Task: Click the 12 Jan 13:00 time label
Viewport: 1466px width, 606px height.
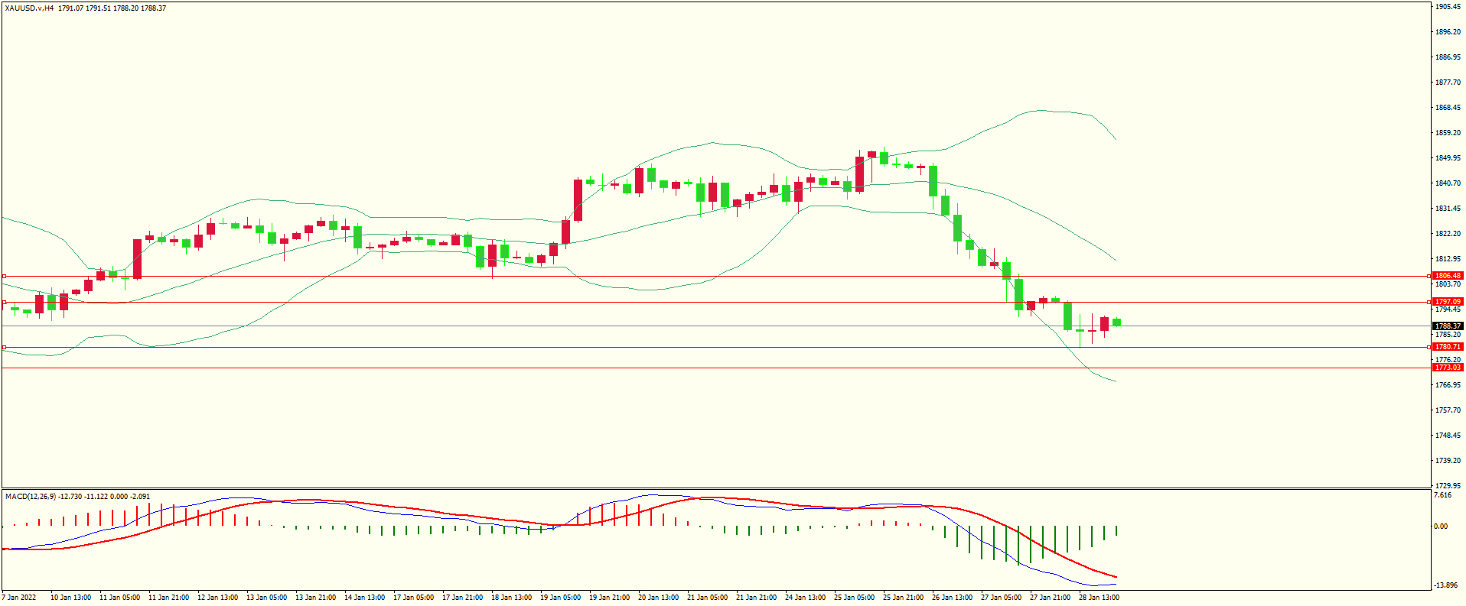Action: point(217,598)
